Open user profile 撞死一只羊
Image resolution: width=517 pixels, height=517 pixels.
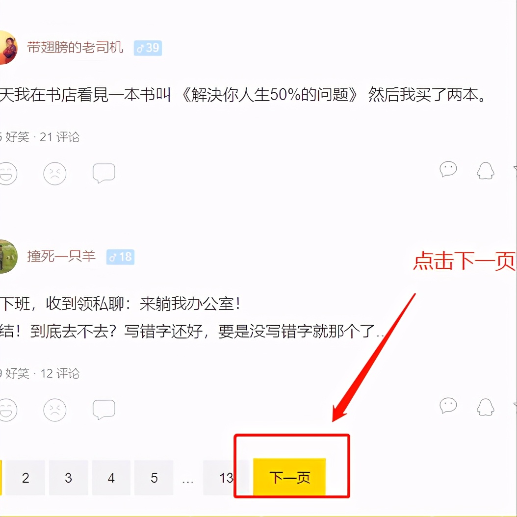(61, 257)
